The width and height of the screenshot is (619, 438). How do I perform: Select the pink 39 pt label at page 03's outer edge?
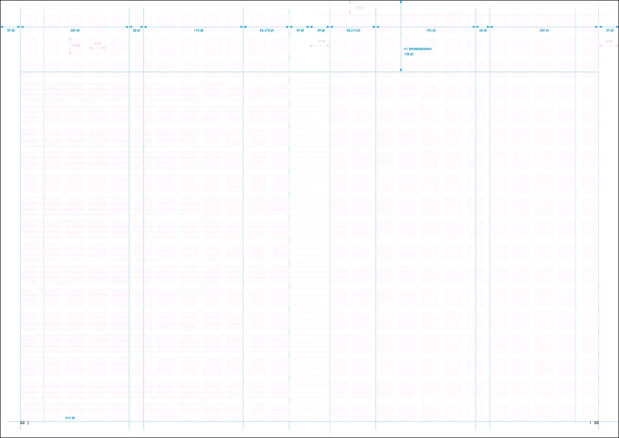[x=609, y=41]
